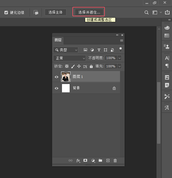Click the 填充 100% input field
The image size is (172, 178).
pos(111,66)
